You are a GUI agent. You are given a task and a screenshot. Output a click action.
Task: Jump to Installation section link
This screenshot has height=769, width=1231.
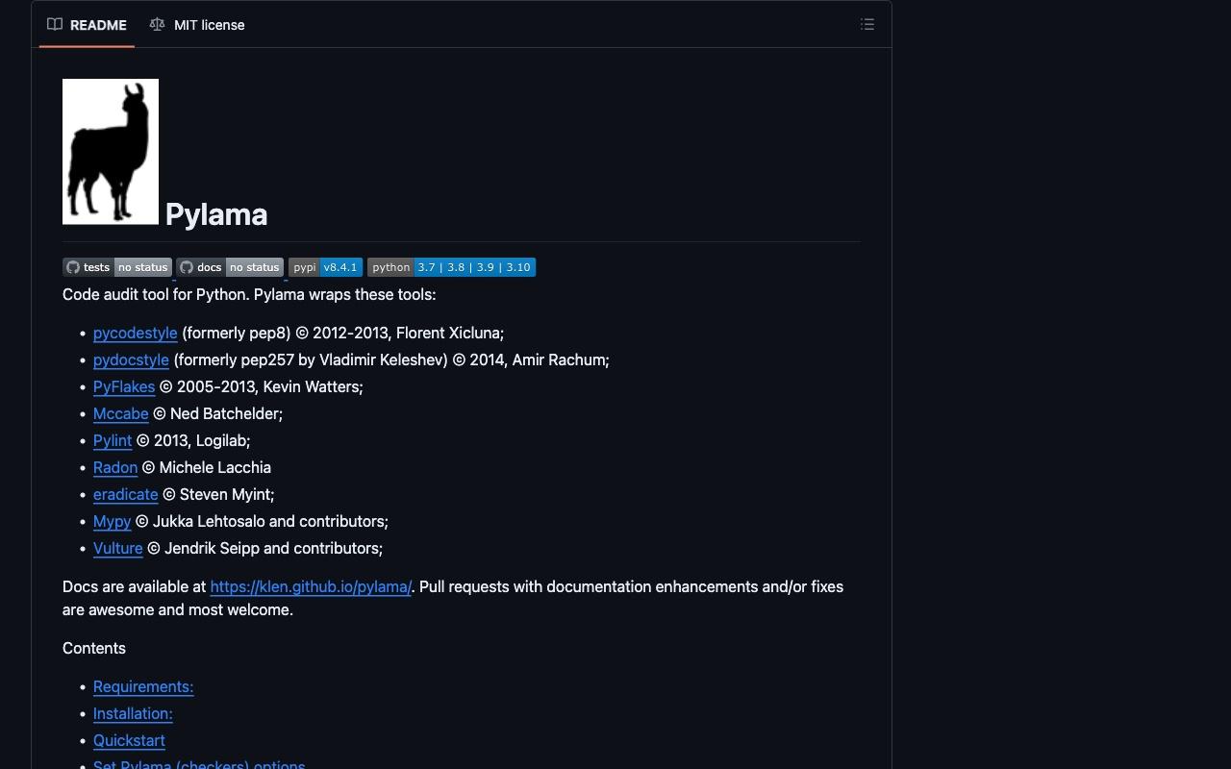tap(133, 713)
